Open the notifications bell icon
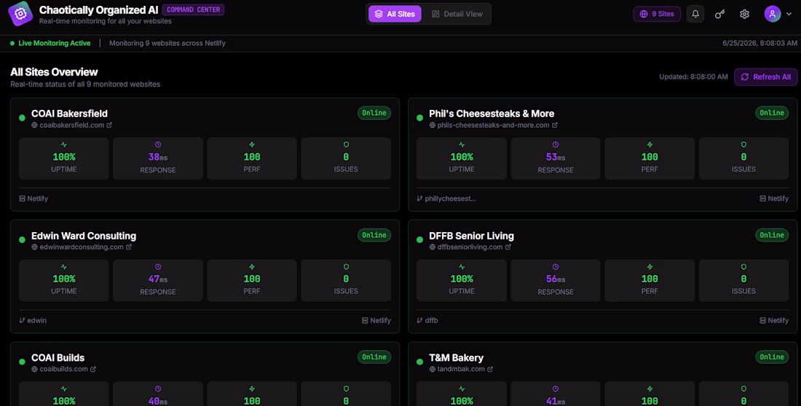Image resolution: width=801 pixels, height=406 pixels. [695, 14]
